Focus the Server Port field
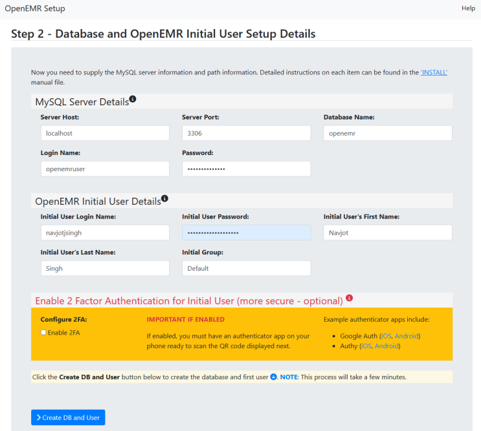This screenshot has height=431, width=481. tap(247, 133)
